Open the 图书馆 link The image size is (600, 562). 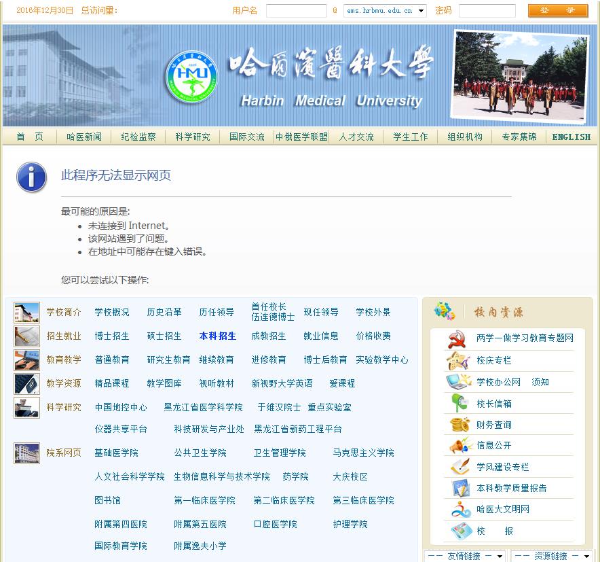click(107, 501)
